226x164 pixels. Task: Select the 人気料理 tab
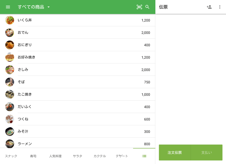tap(55, 156)
